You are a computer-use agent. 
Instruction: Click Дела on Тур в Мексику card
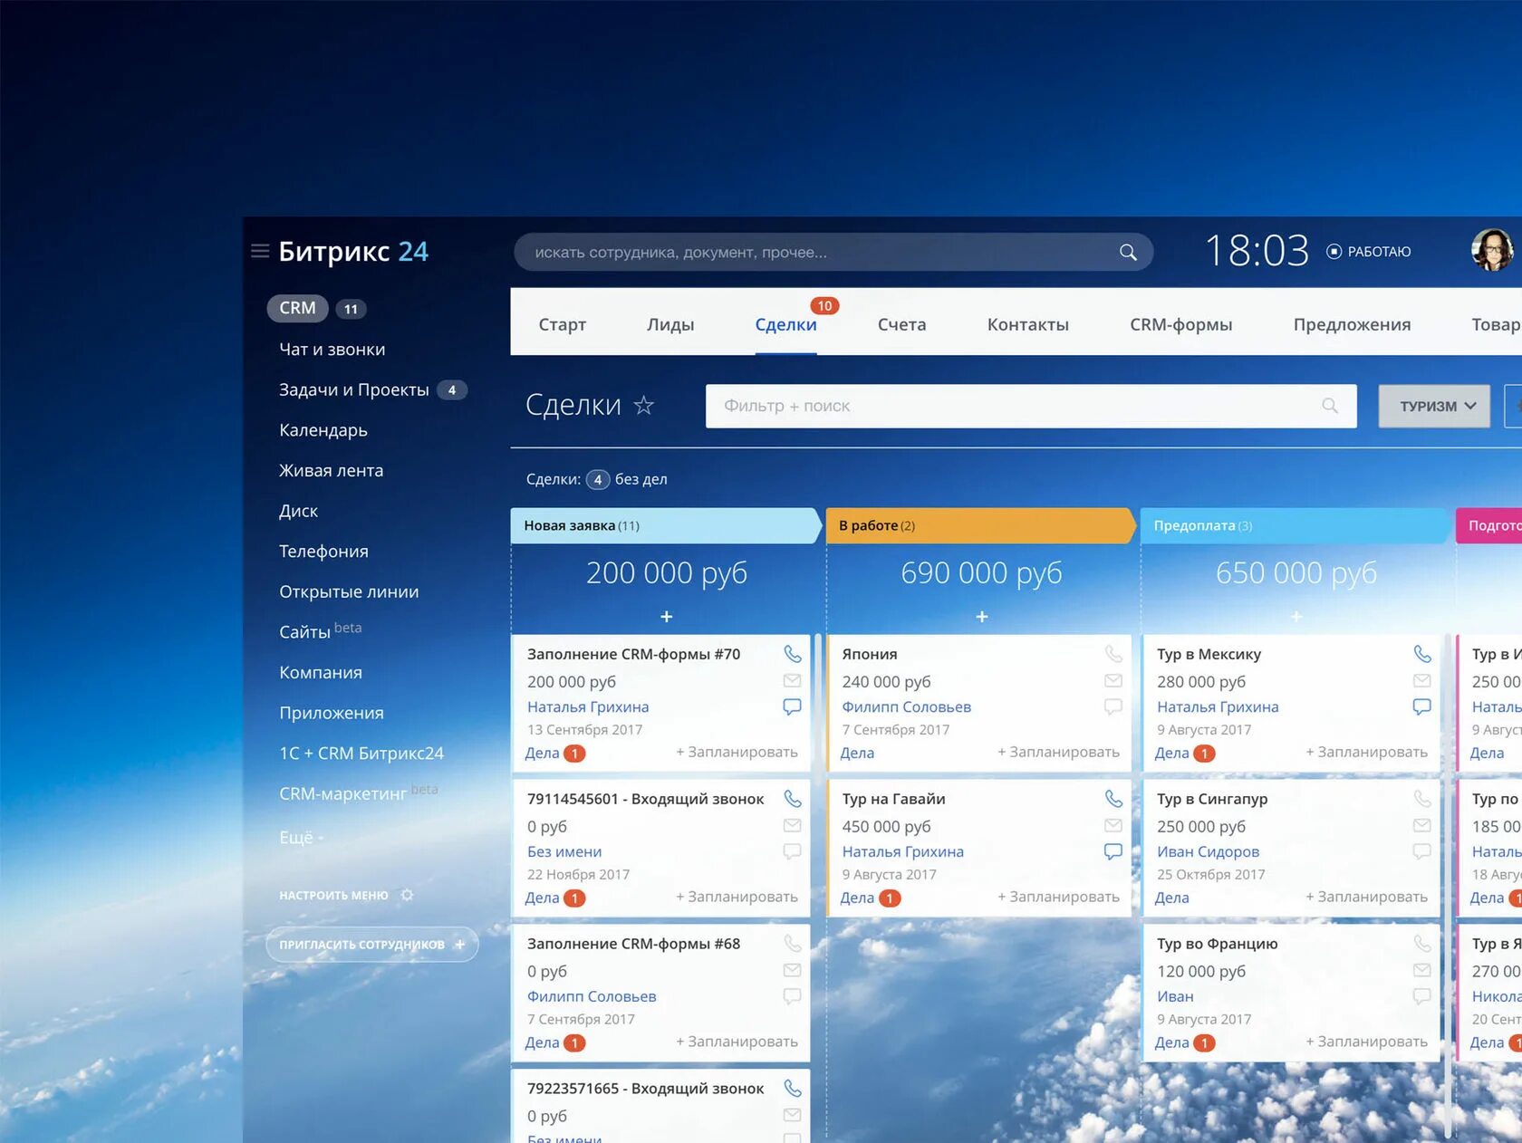pyautogui.click(x=1171, y=753)
